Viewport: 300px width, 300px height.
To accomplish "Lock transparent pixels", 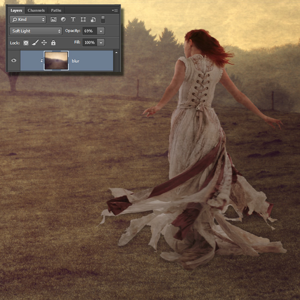I will pos(26,42).
